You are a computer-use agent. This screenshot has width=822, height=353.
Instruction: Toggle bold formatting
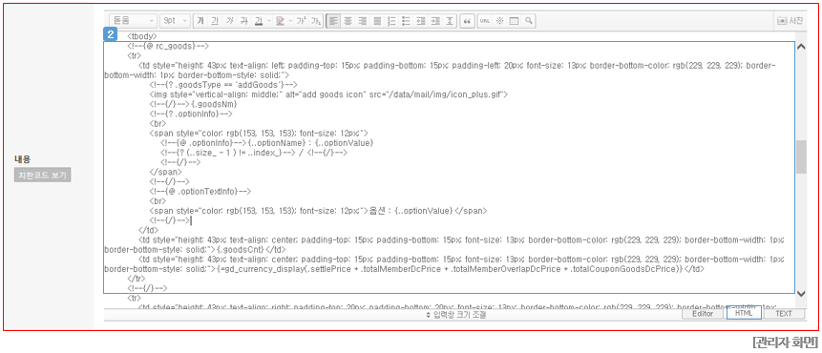pos(200,21)
